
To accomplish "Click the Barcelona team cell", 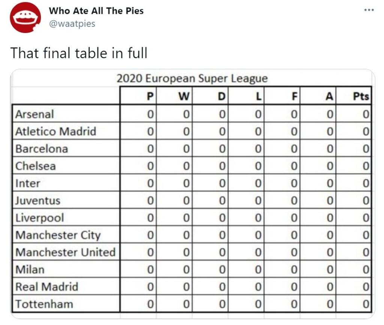I will click(66, 148).
